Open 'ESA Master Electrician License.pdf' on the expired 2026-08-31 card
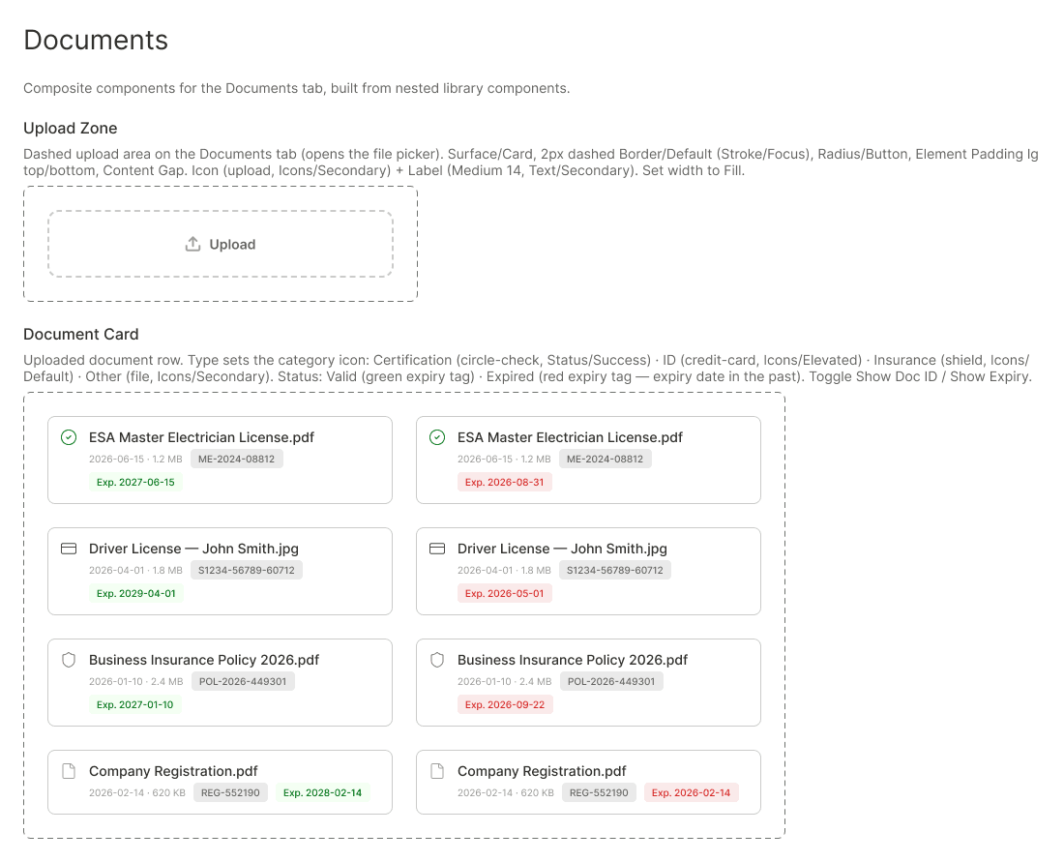The width and height of the screenshot is (1064, 862). tap(570, 438)
